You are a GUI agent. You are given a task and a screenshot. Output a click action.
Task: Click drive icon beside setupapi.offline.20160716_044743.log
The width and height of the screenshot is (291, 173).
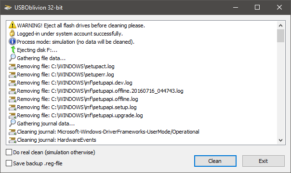[x=13, y=91]
